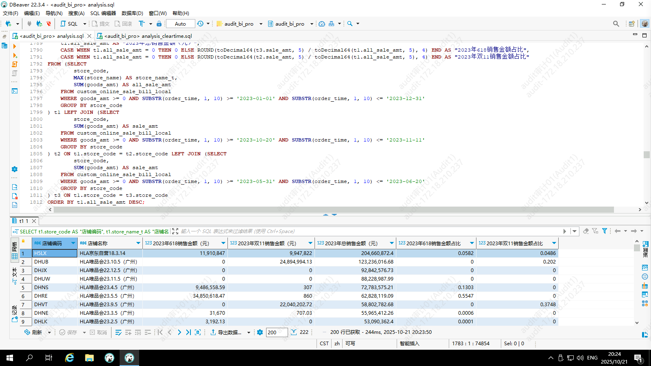Image resolution: width=651 pixels, height=366 pixels.
Task: Click the 刷新 refresh button
Action: click(x=33, y=332)
